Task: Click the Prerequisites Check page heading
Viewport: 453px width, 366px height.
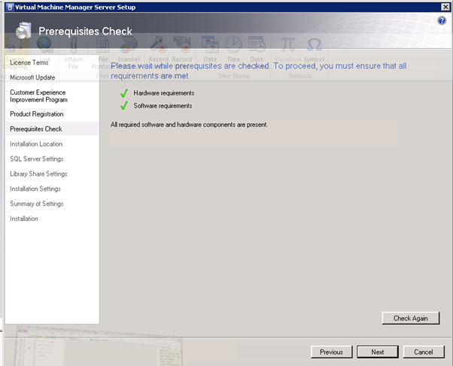Action: tap(85, 31)
